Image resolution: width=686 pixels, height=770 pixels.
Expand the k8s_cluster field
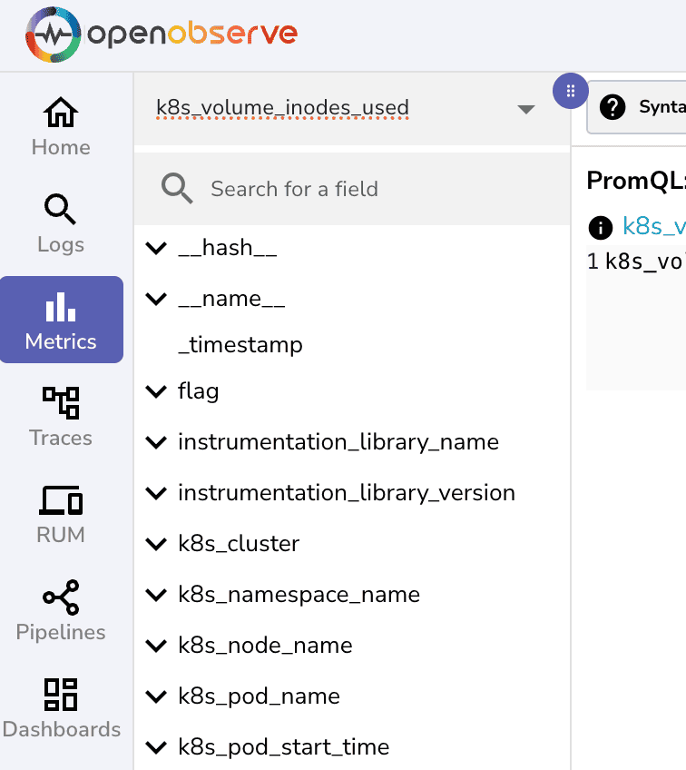[x=157, y=544]
